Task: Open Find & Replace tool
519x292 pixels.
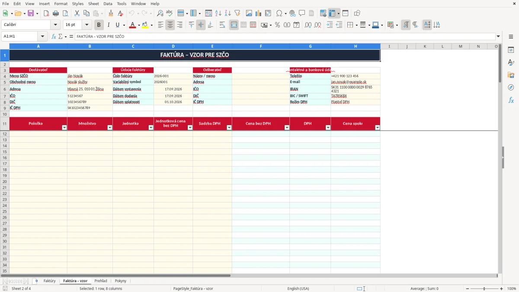Action: [160, 13]
